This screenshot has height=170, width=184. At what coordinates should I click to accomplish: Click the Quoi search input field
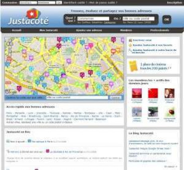[93, 19]
